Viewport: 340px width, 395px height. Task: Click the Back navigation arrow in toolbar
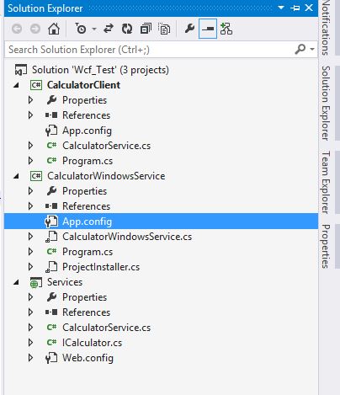[x=17, y=29]
